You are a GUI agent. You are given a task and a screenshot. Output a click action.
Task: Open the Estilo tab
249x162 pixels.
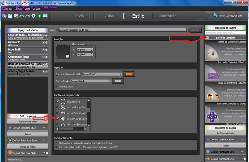(x=138, y=16)
